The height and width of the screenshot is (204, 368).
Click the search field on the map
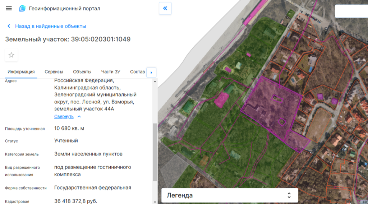click(351, 11)
